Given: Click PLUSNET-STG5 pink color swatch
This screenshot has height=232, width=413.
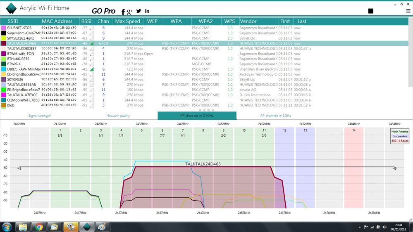Looking at the screenshot, I should coord(3,28).
